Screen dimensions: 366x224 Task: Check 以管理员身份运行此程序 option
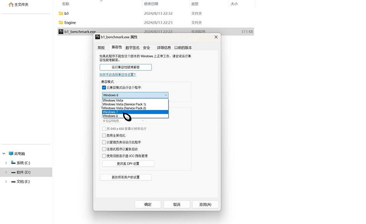pyautogui.click(x=104, y=142)
